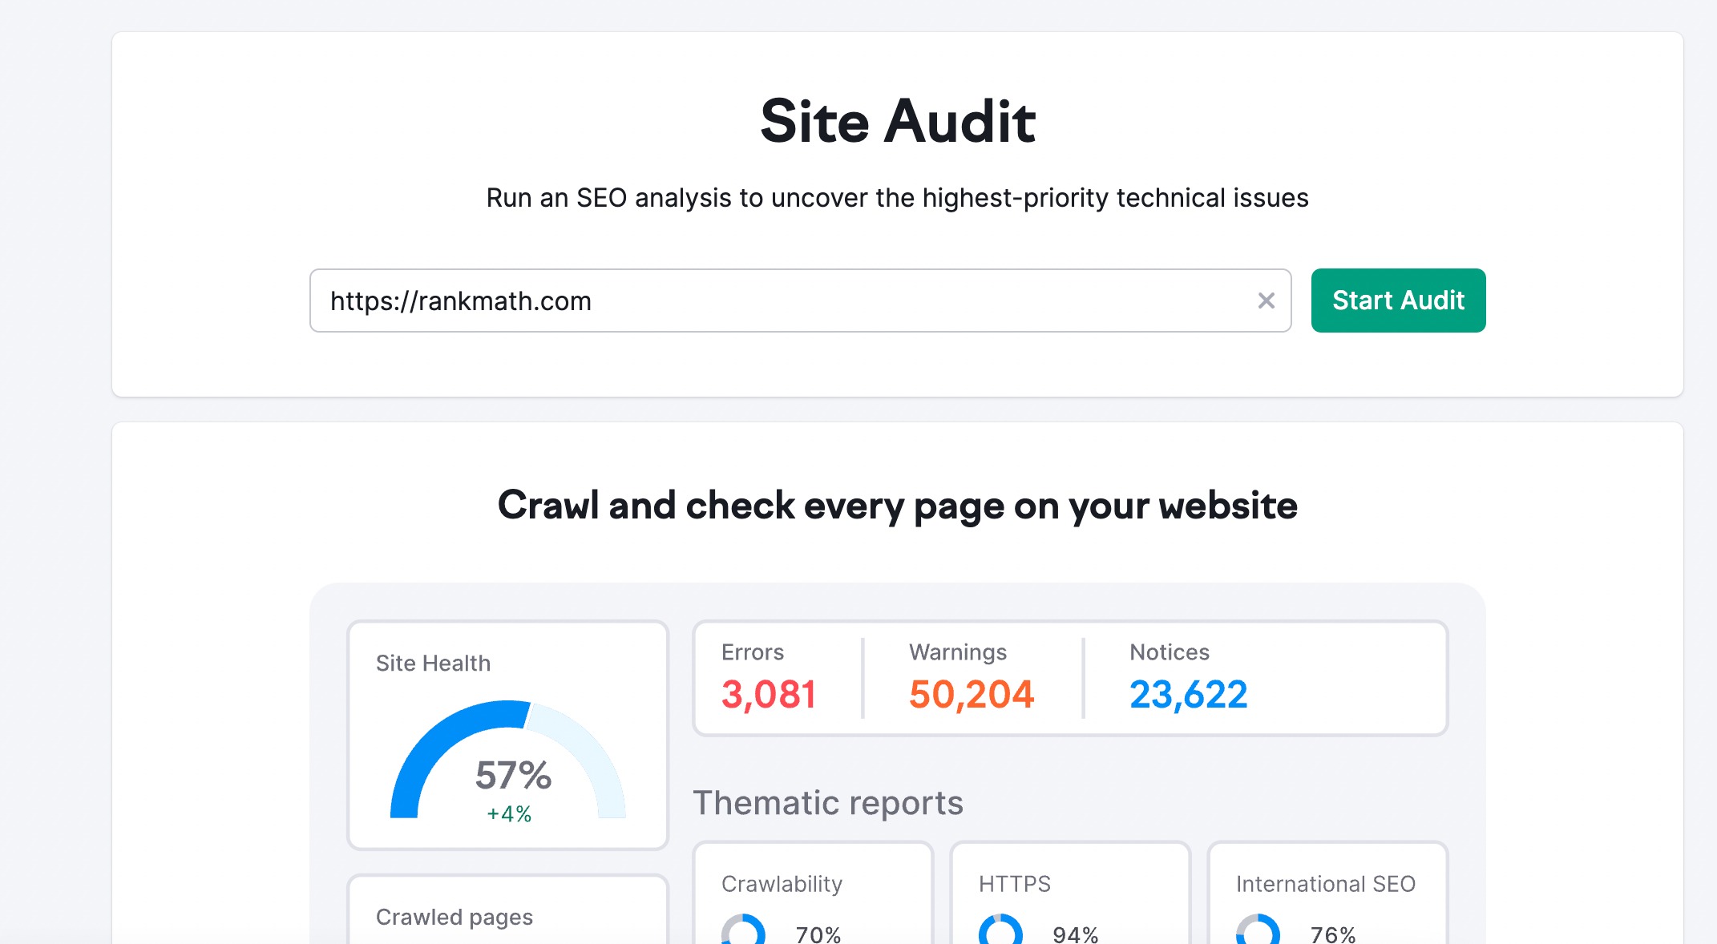Click the +4% health change indicator
Image resolution: width=1717 pixels, height=944 pixels.
[509, 814]
